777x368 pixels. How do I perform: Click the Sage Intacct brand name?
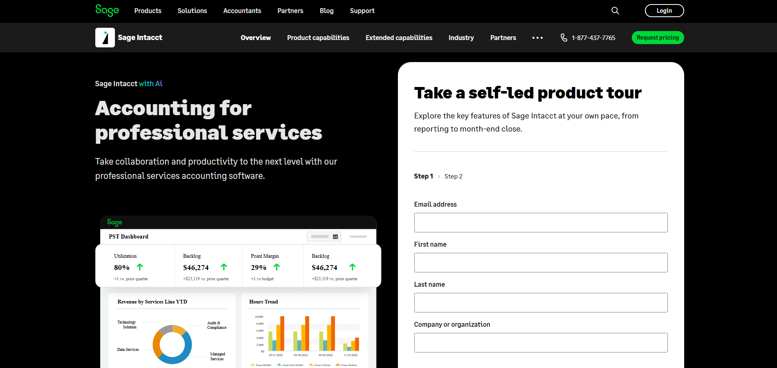(x=140, y=38)
